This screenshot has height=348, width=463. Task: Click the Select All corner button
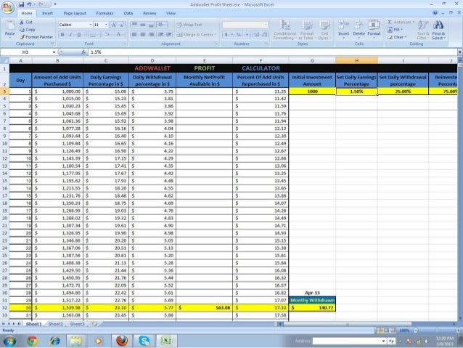[5, 60]
